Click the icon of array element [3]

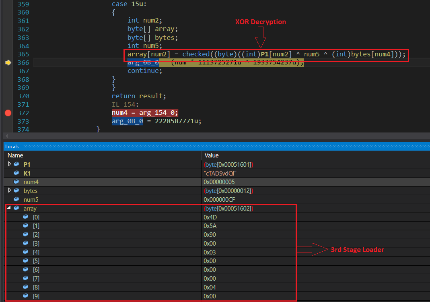[26, 243]
